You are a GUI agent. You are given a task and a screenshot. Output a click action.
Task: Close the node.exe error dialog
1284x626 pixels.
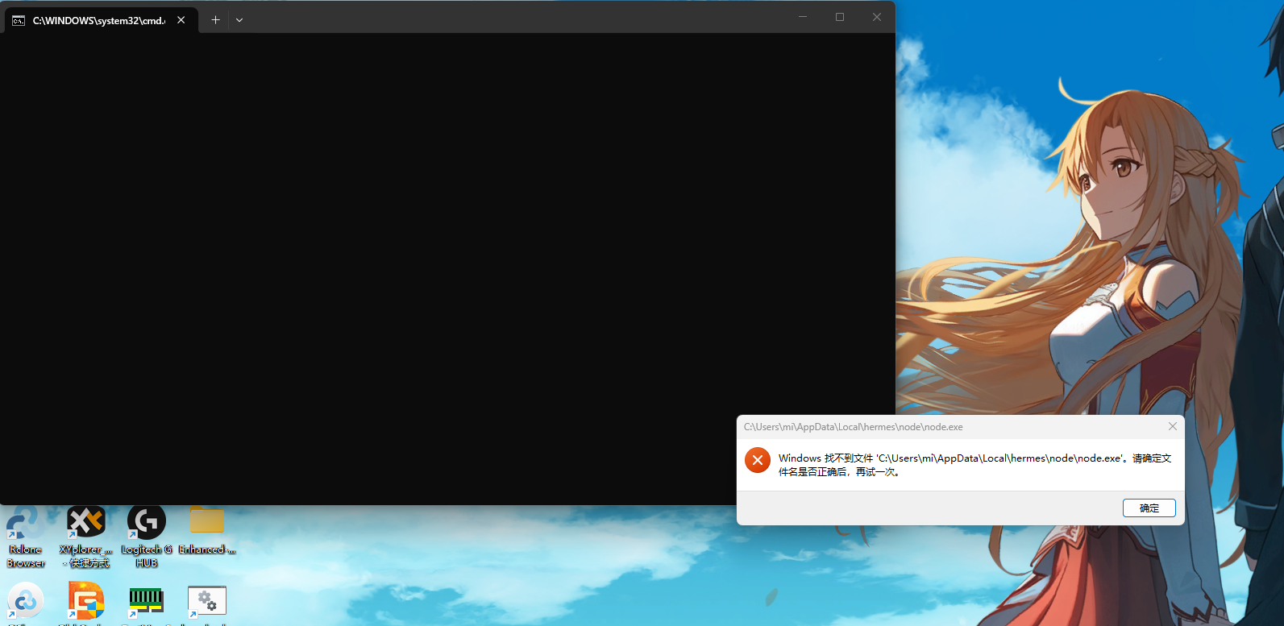tap(1173, 427)
